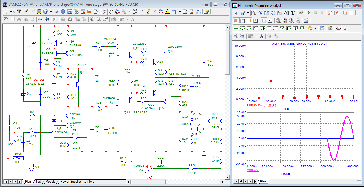Viewport: 364px width, 187px height.
Task: Run the harmonic distortion analysis
Action: point(309,13)
